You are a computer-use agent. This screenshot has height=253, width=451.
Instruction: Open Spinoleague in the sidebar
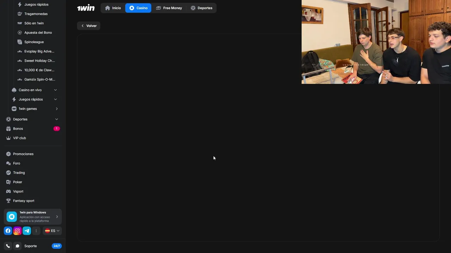tap(34, 42)
